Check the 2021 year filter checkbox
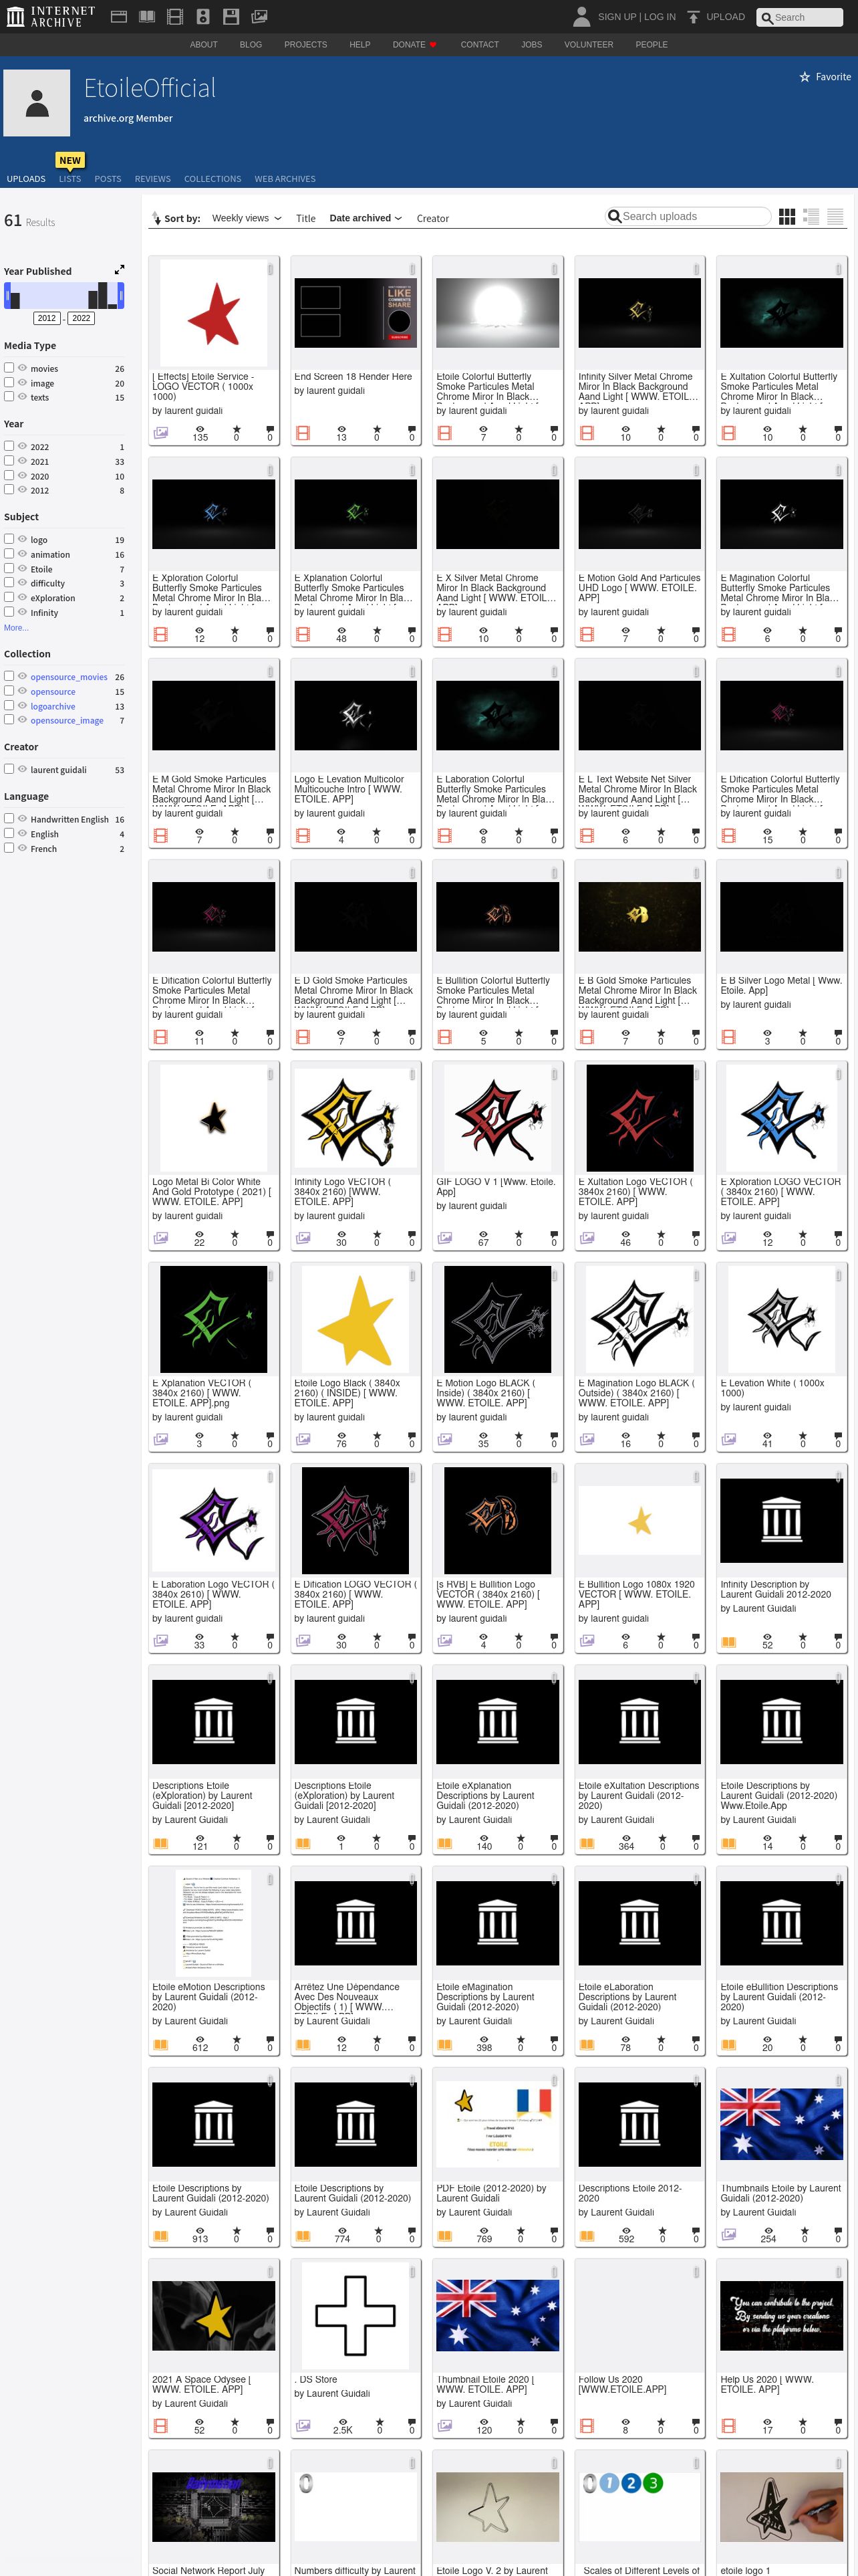Viewport: 858px width, 2576px height. point(9,460)
